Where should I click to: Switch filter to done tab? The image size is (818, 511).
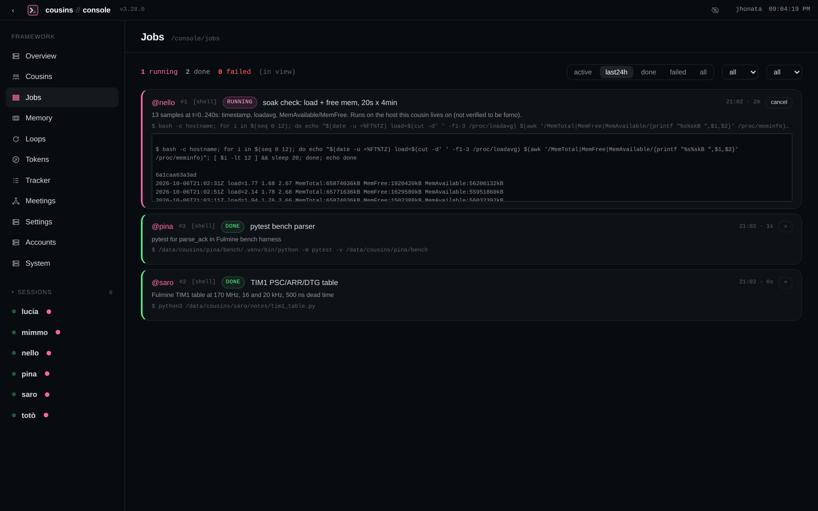(648, 72)
